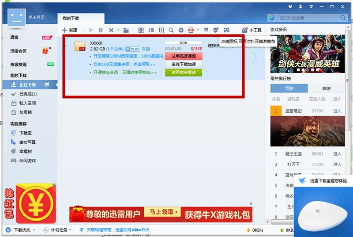Screen dimensions: 353x237
Task: Expand the dropdown arrow next to VIP
Action: tap(198, 30)
